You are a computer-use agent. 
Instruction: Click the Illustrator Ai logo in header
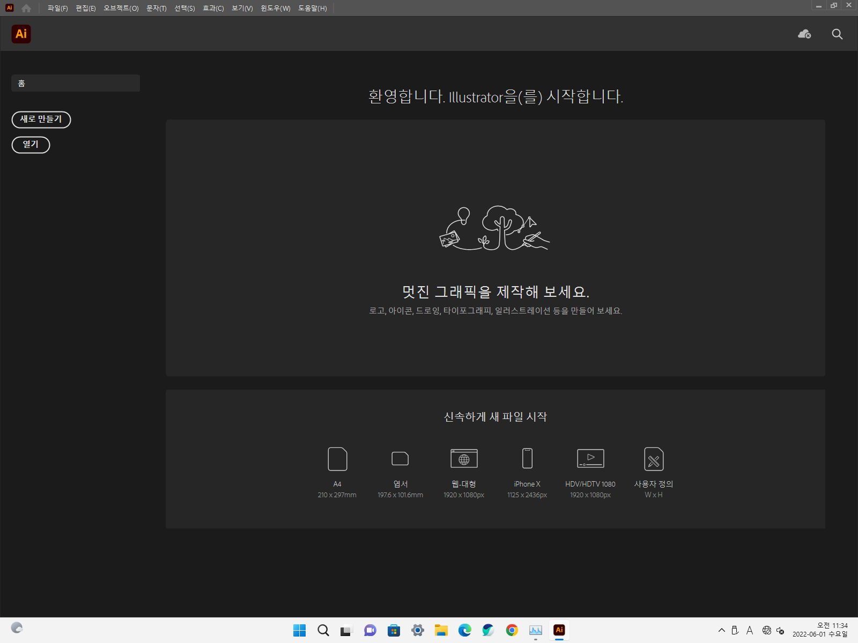[x=21, y=34]
